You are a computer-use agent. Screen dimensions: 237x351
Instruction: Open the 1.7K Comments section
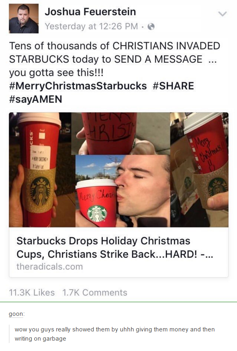(95, 293)
